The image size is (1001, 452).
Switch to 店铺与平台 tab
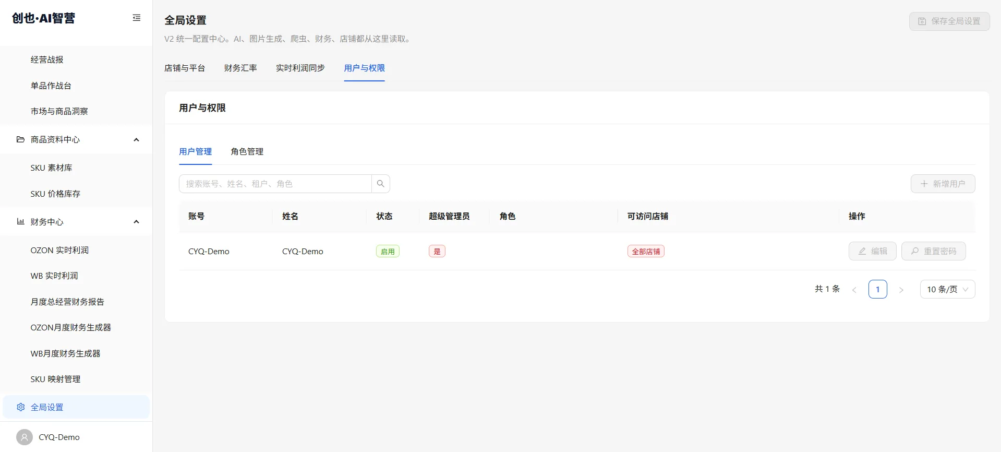click(185, 68)
